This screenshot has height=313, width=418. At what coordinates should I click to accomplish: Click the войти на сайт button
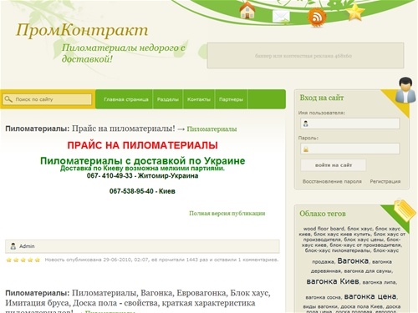click(x=334, y=165)
